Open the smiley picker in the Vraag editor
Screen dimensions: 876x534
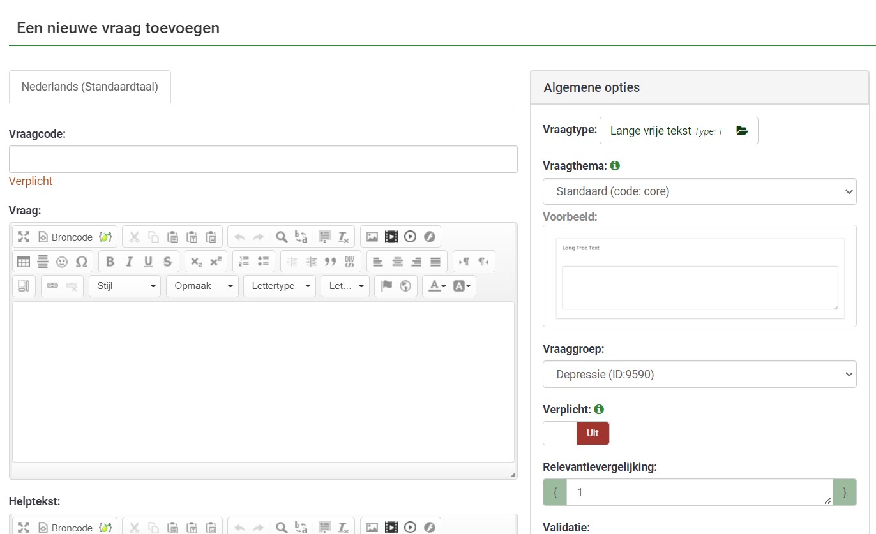[62, 262]
